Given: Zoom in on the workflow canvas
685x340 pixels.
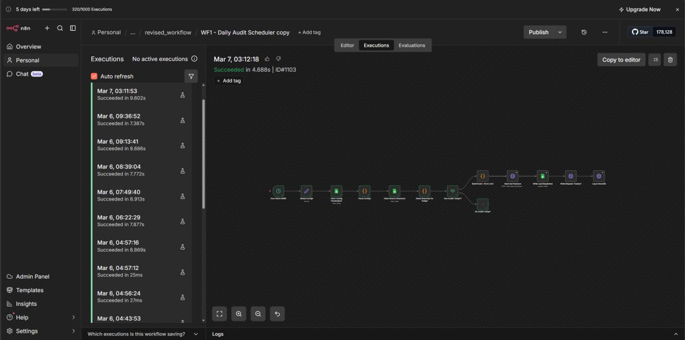Looking at the screenshot, I should click(239, 314).
